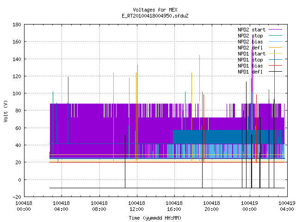Click the 'Volt (V)' y-axis label
The image size is (296, 222).
click(x=6, y=111)
